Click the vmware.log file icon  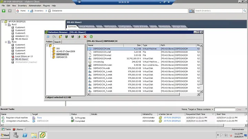tap(90, 62)
